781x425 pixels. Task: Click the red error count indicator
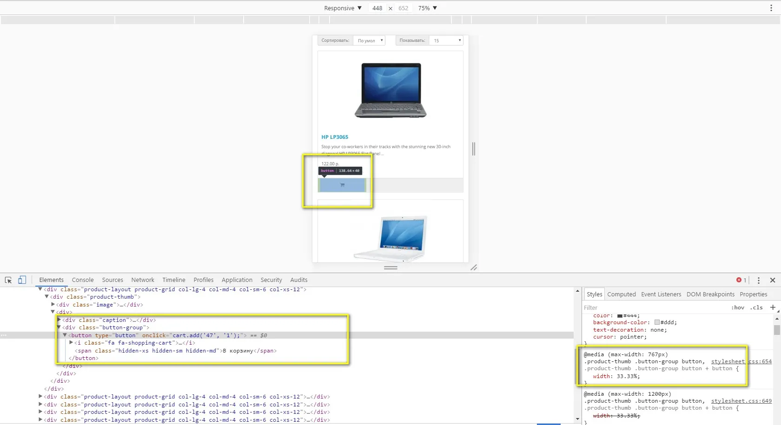[741, 280]
